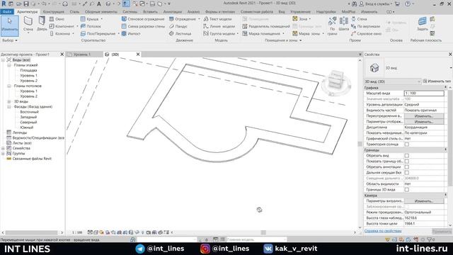Select the Пол/Перекрытие (Floor) tool
Viewport: 453px width, 255px height.
99,33
